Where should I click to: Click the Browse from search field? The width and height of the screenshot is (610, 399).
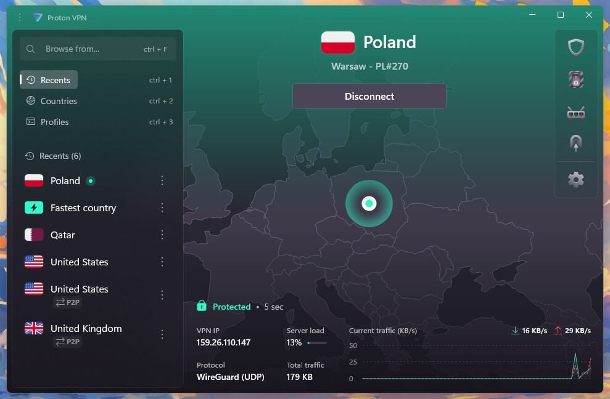pos(97,49)
